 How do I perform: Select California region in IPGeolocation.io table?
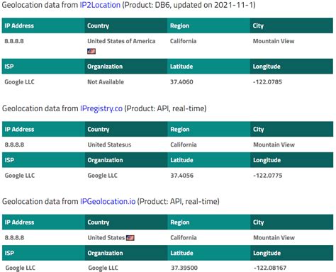pos(184,237)
